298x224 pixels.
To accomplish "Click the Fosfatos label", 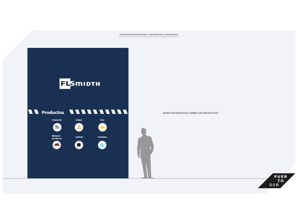I will [102, 137].
